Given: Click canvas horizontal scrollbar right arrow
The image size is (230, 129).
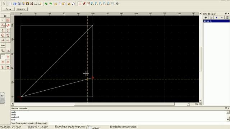Looking at the screenshot, I should 188,104.
